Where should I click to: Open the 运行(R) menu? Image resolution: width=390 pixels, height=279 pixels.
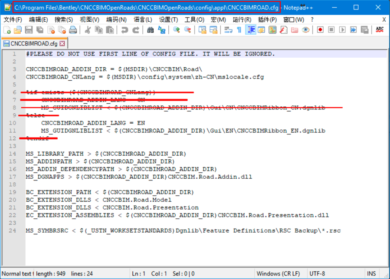[x=242, y=20]
